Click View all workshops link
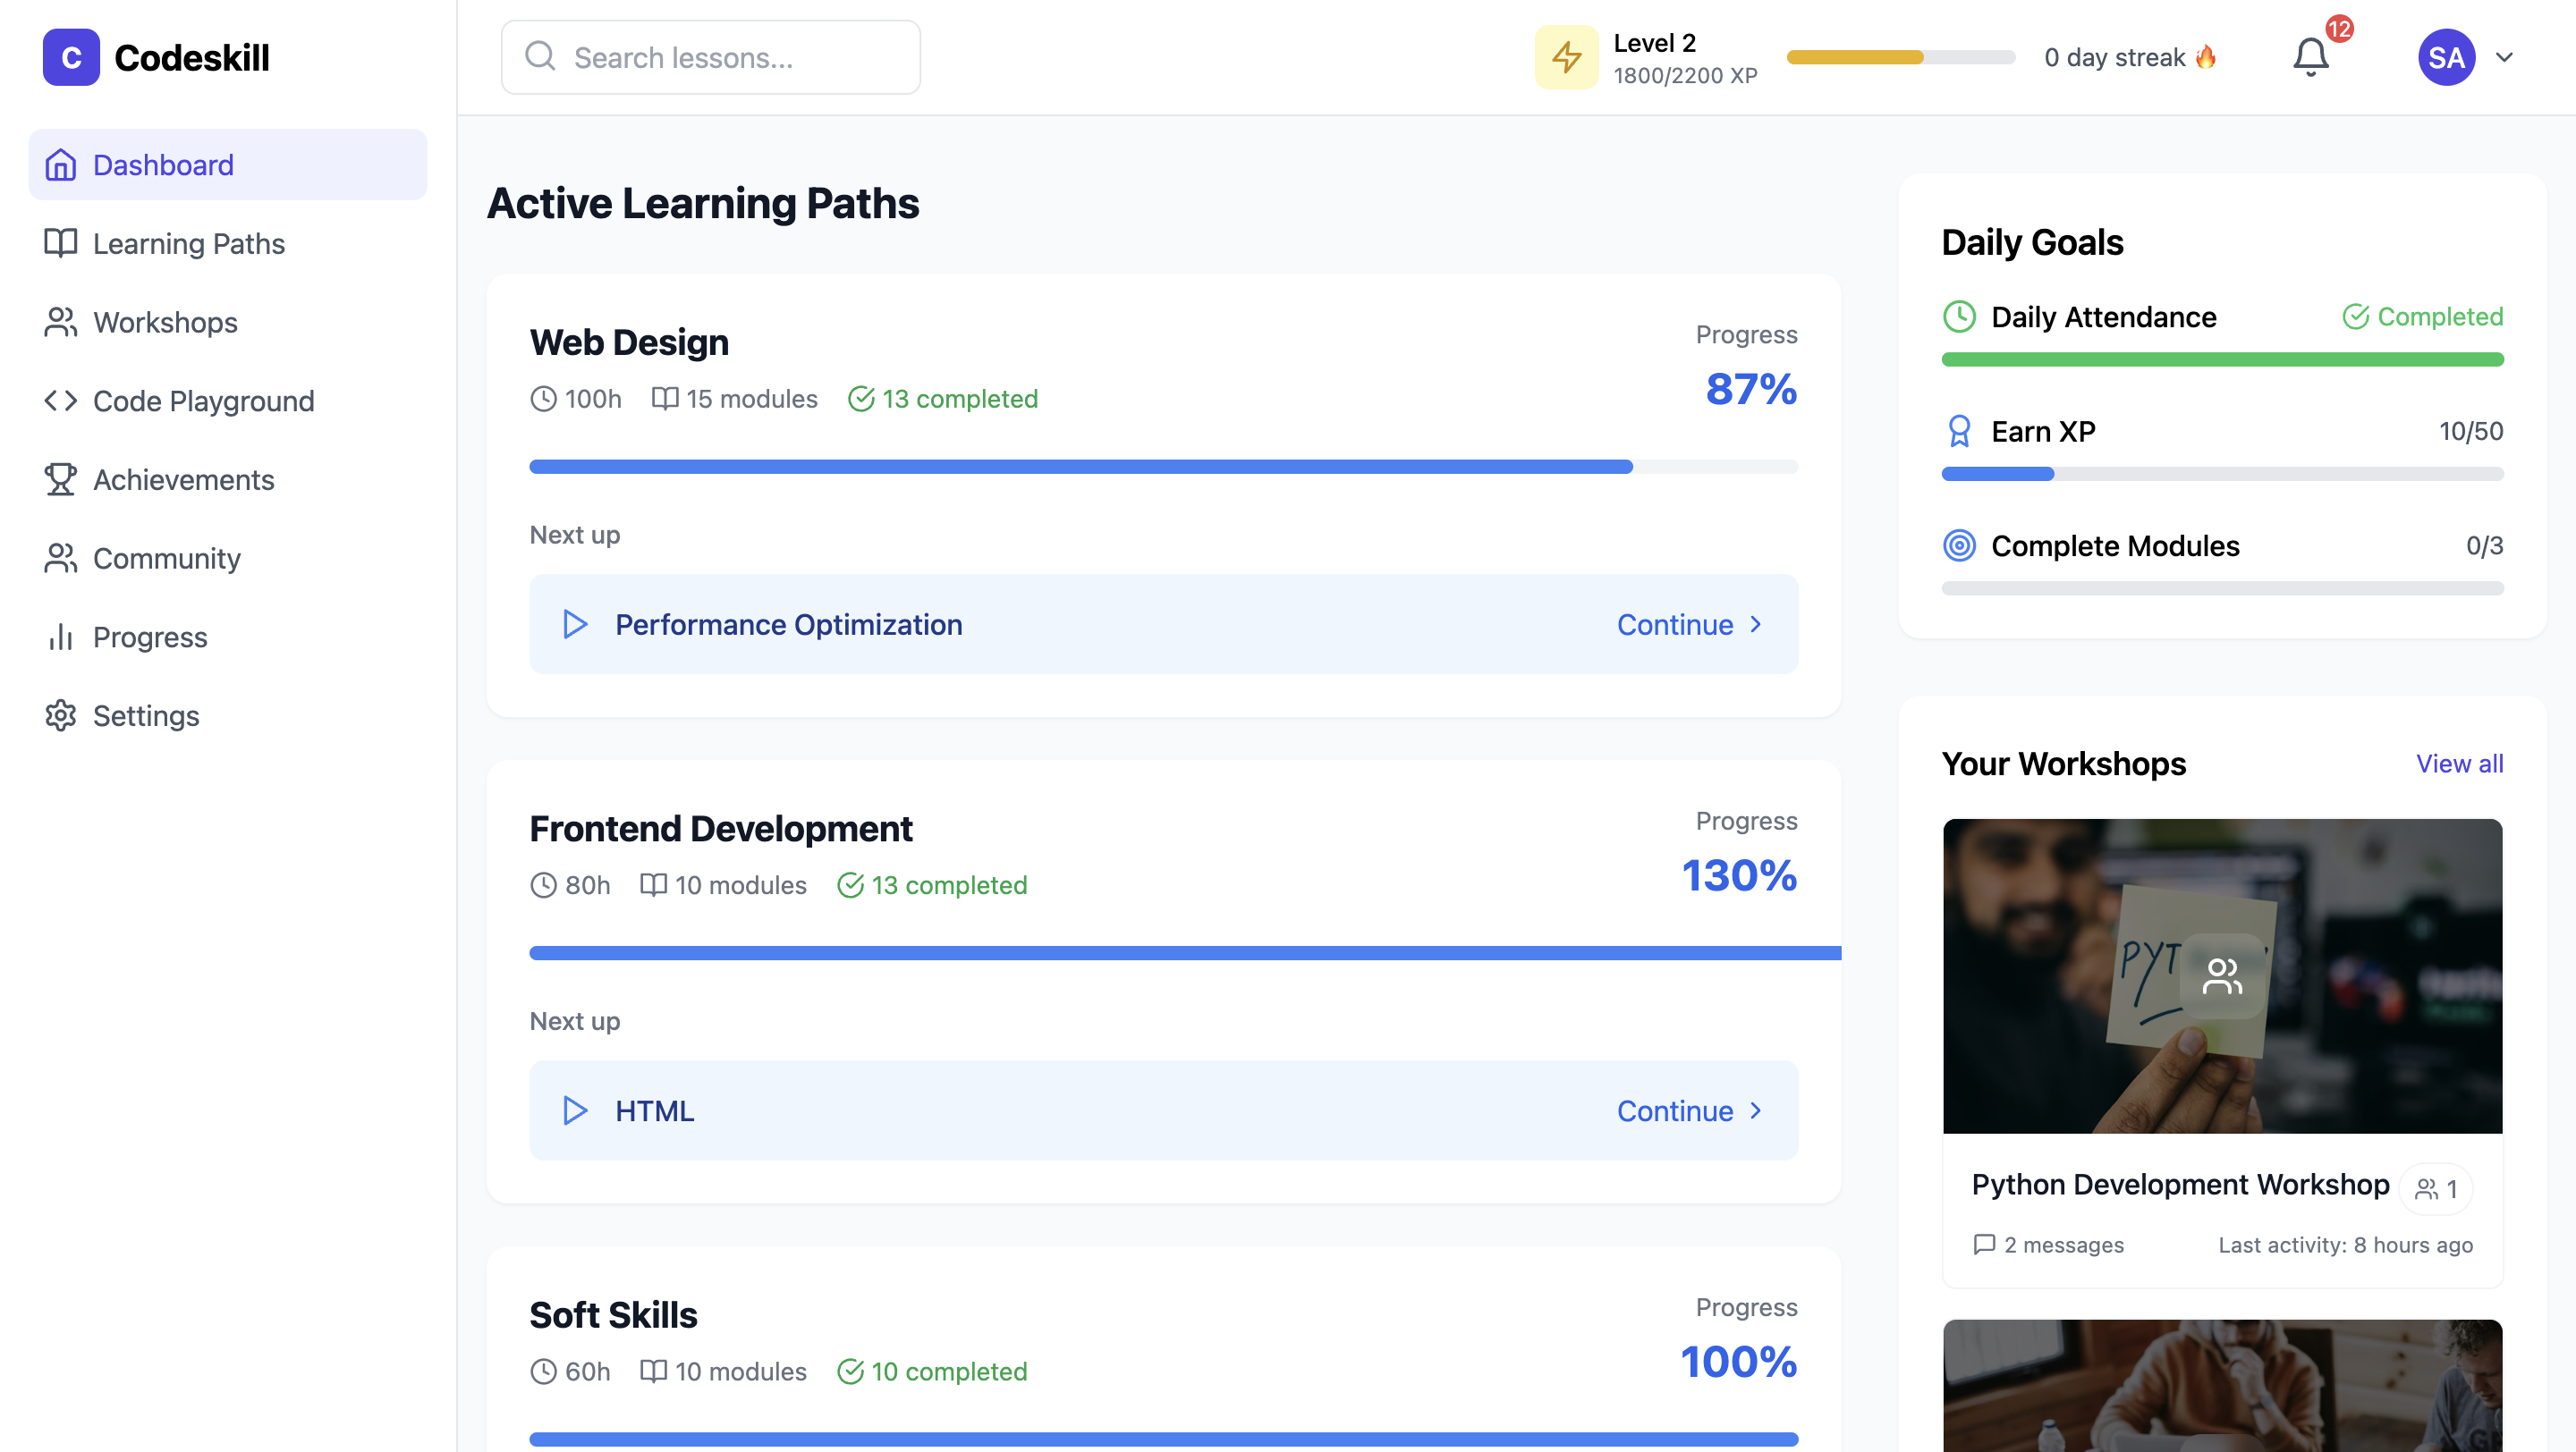The image size is (2576, 1452). [x=2459, y=764]
